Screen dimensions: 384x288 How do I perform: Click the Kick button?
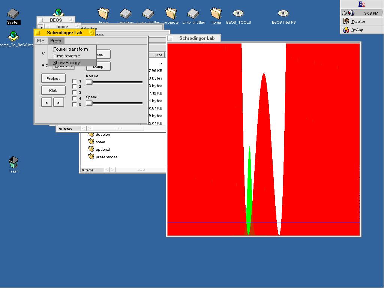tap(53, 91)
